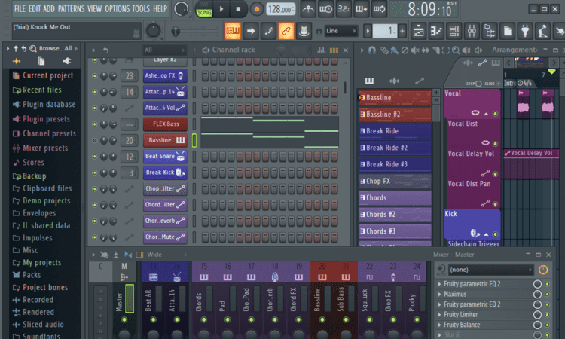Open the playlist view icon
This screenshot has height=339, width=565.
[418, 32]
